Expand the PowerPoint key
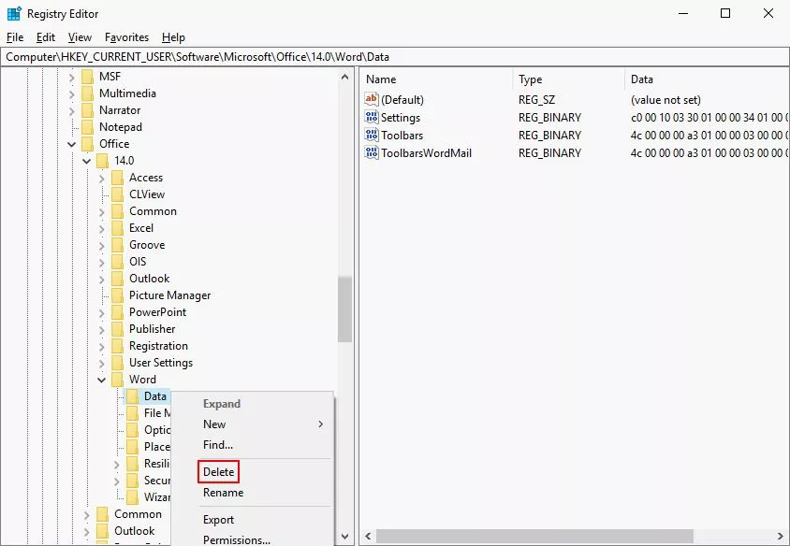 (102, 313)
